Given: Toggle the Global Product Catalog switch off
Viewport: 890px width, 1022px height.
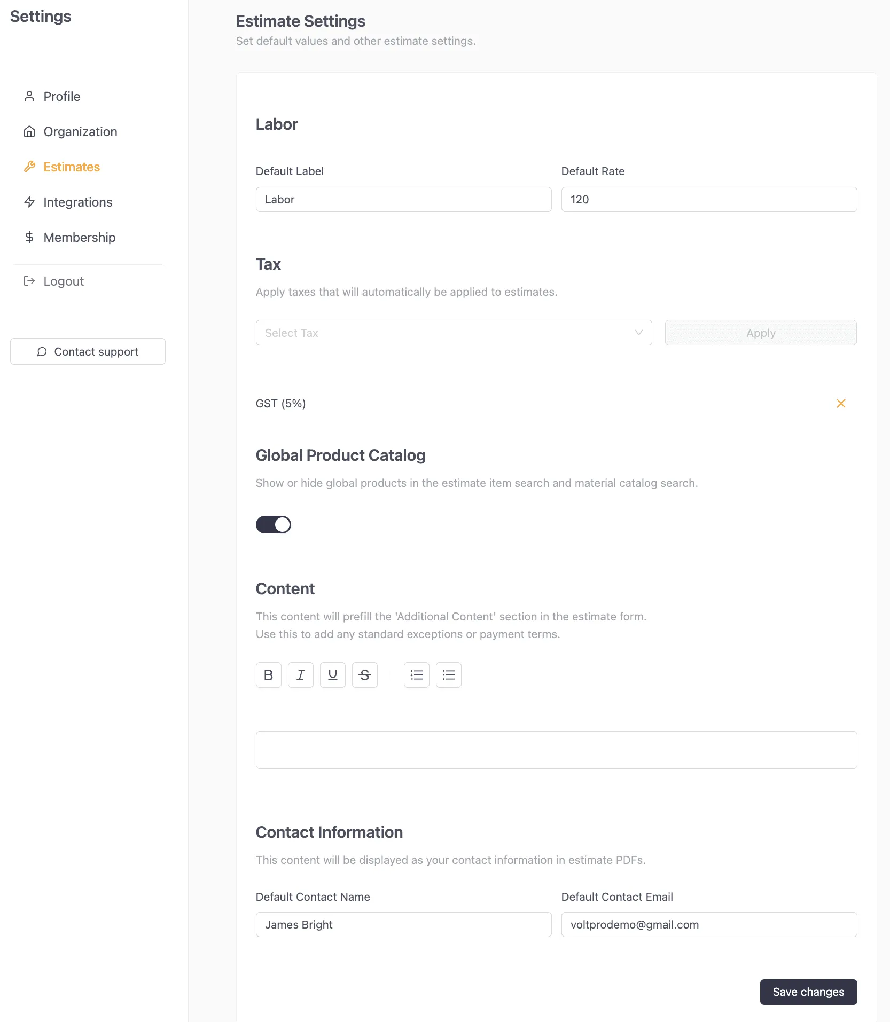Looking at the screenshot, I should tap(273, 524).
